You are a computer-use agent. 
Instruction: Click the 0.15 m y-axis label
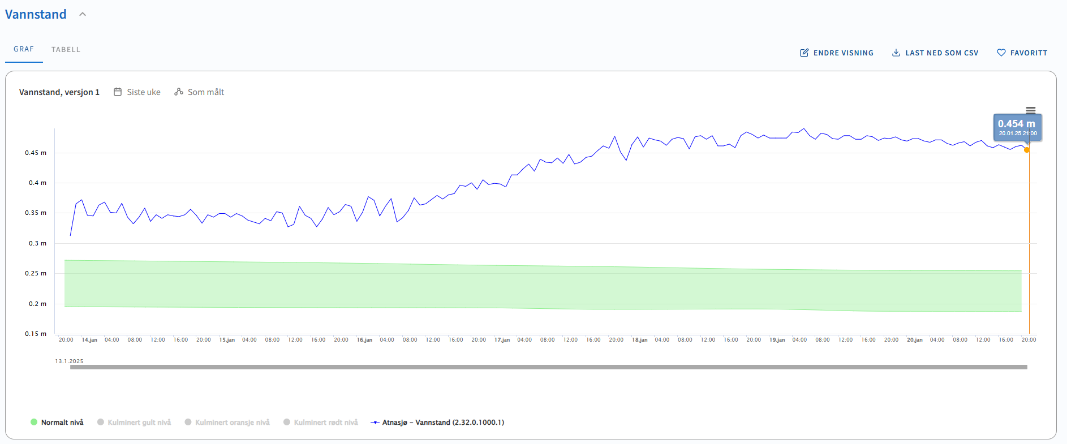pos(36,334)
